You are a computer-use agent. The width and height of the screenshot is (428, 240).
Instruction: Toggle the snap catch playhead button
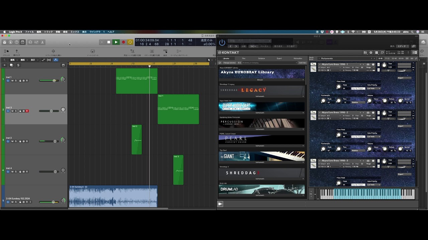coord(56,60)
